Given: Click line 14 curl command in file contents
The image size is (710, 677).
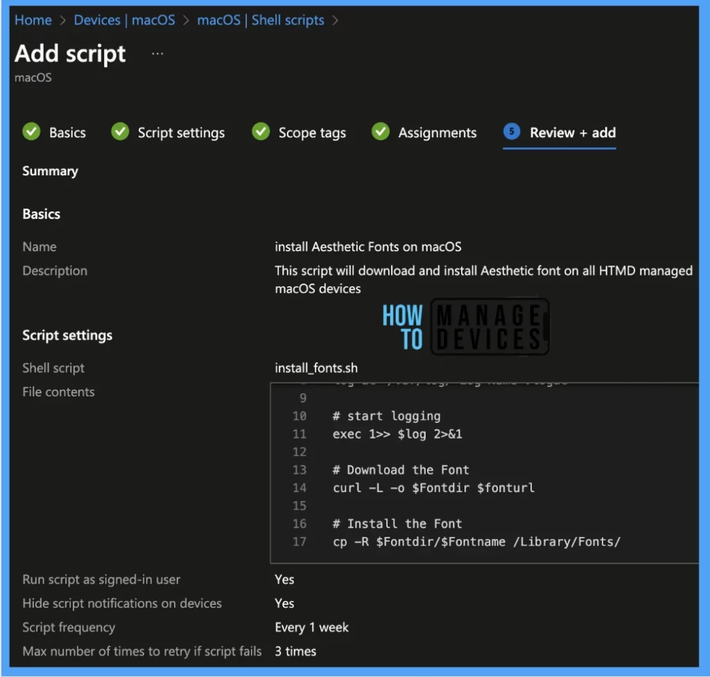Looking at the screenshot, I should click(433, 488).
